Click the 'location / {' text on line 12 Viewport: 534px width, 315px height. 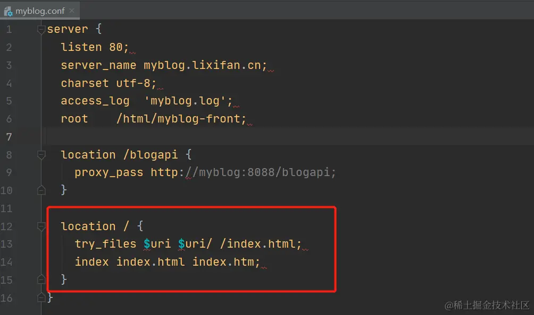coord(102,226)
